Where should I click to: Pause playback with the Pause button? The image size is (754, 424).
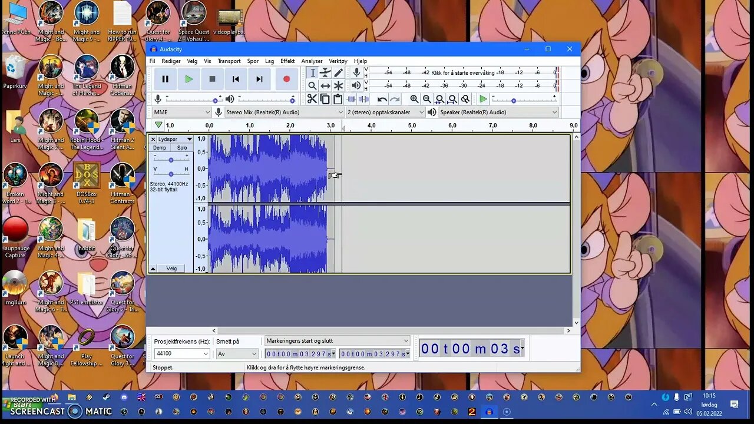pyautogui.click(x=165, y=79)
